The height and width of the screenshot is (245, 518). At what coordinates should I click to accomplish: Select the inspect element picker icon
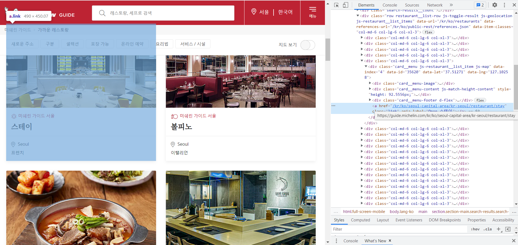tap(336, 5)
